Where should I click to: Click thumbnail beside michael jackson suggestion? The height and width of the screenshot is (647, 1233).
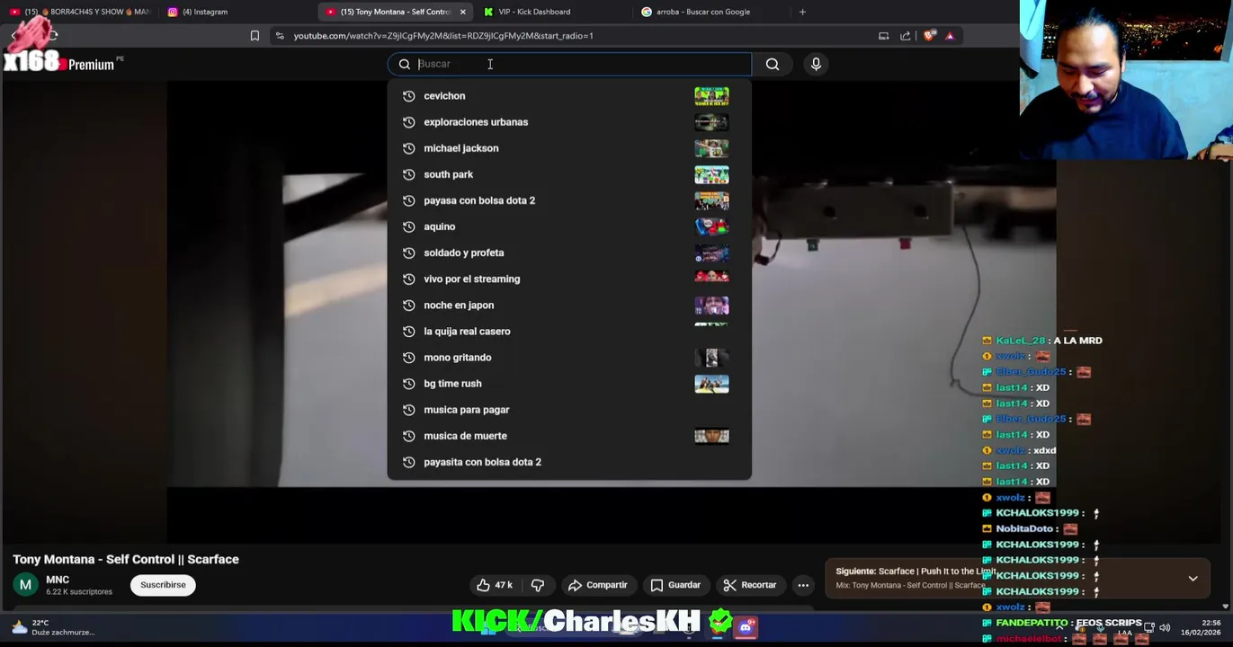pos(711,148)
